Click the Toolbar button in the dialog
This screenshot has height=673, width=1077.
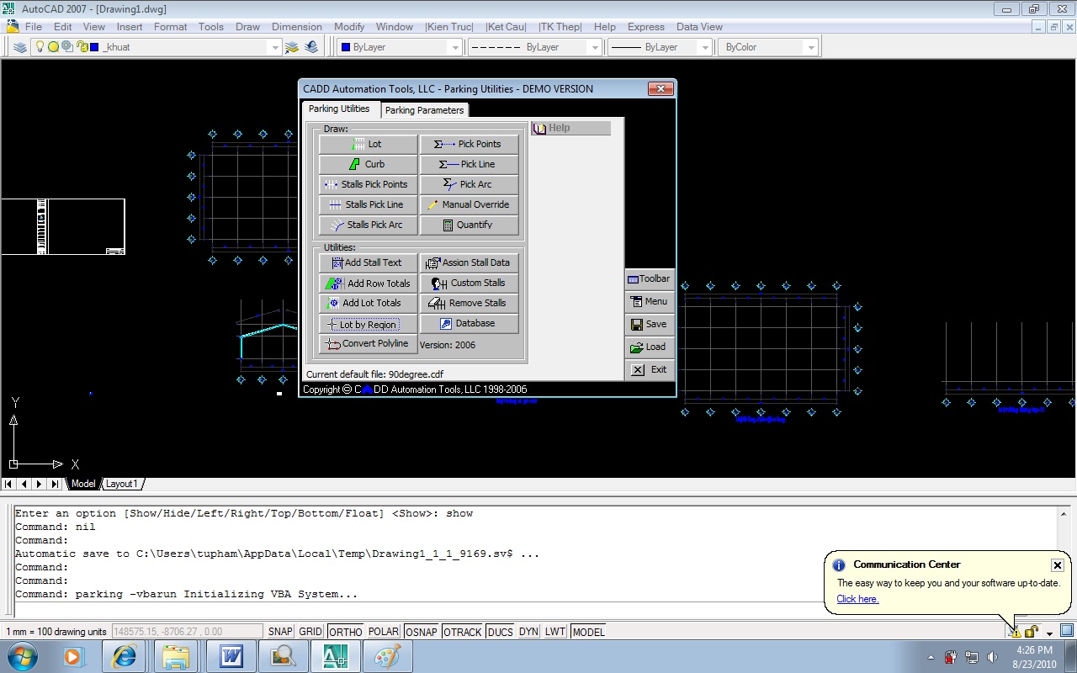point(650,279)
